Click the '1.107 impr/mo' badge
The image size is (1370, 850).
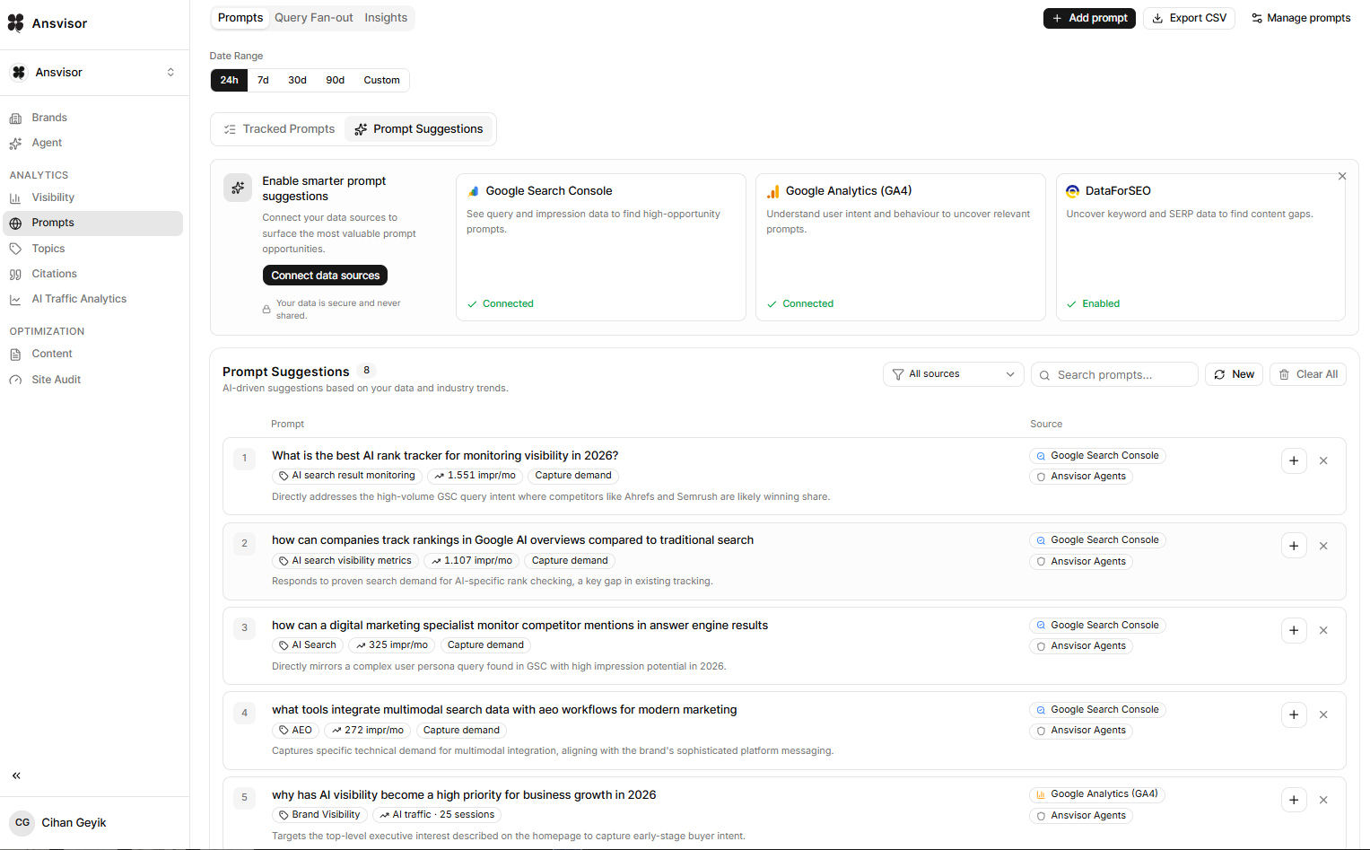pos(471,560)
